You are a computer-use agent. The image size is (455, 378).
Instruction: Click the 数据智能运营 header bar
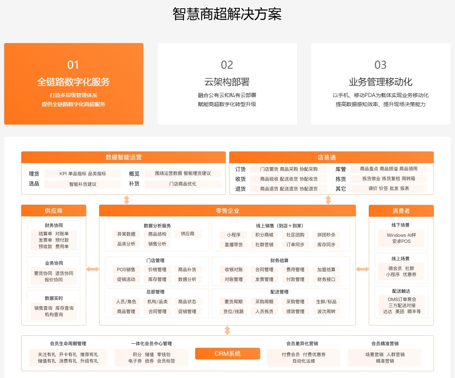123,157
